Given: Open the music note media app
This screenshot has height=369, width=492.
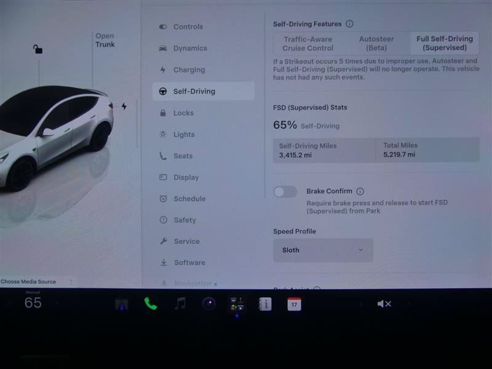Looking at the screenshot, I should pyautogui.click(x=180, y=303).
